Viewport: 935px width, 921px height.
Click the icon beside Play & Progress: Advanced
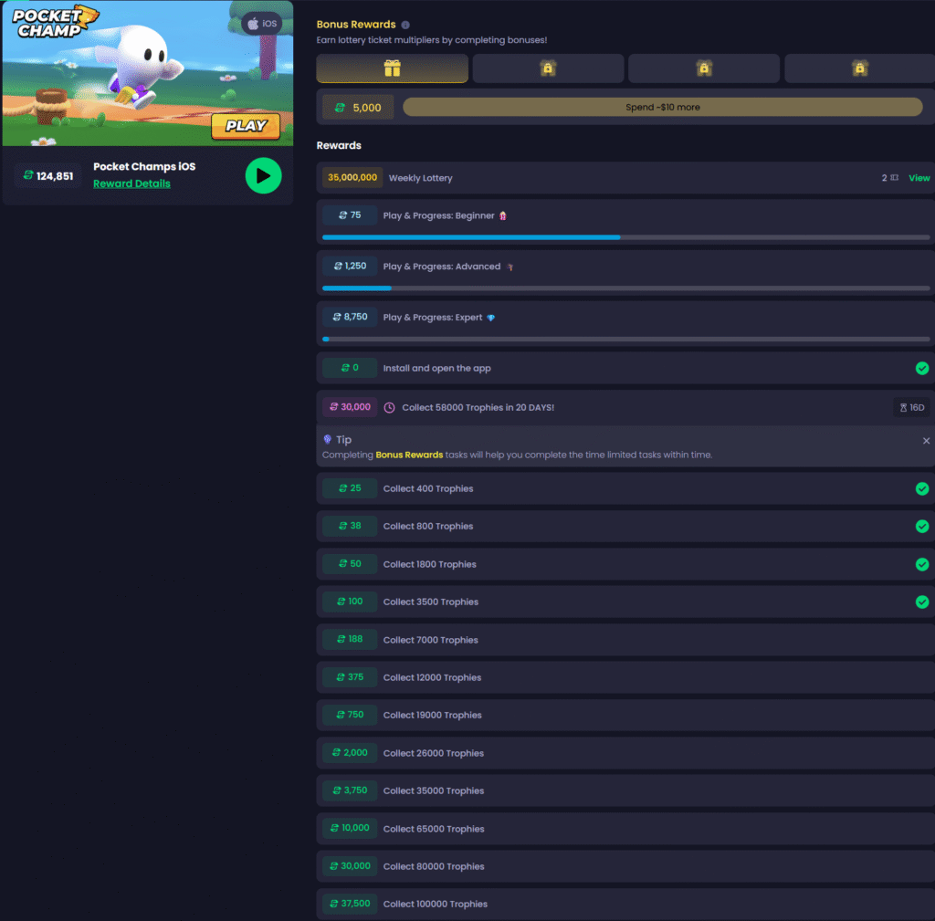510,267
